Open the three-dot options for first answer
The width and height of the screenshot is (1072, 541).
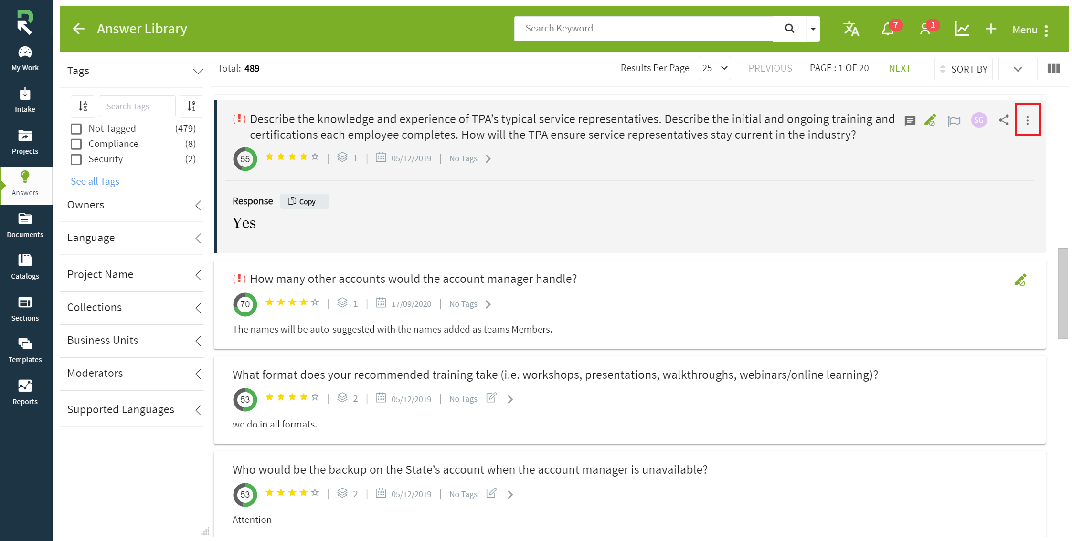pos(1028,120)
